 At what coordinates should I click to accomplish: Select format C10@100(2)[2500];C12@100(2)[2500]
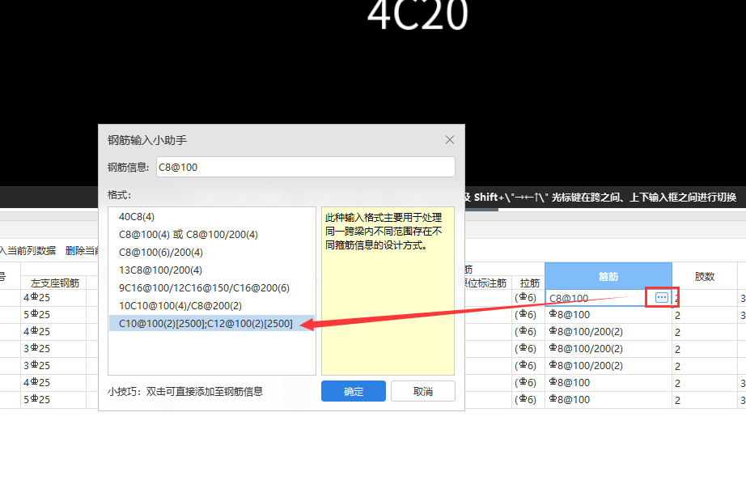212,323
